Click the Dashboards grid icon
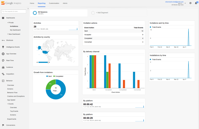 coord(3,18)
